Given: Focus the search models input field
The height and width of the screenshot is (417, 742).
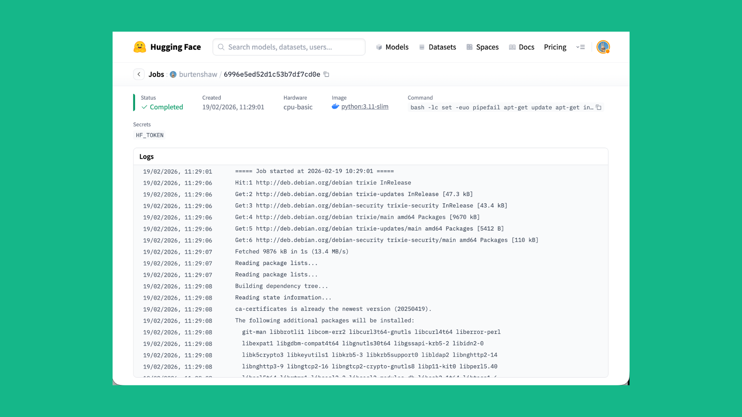Looking at the screenshot, I should 294,47.
